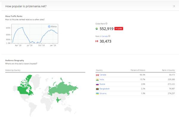Click Ukraine's 1.3% visitors cell

click(x=143, y=93)
